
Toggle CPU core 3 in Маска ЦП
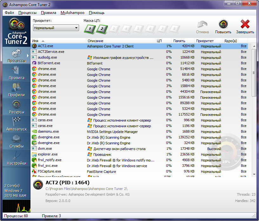(114, 29)
